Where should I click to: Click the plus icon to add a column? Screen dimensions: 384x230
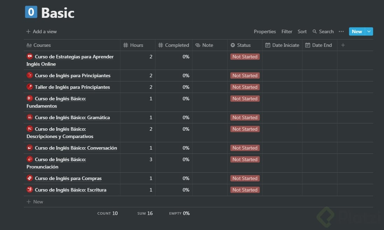tap(343, 45)
